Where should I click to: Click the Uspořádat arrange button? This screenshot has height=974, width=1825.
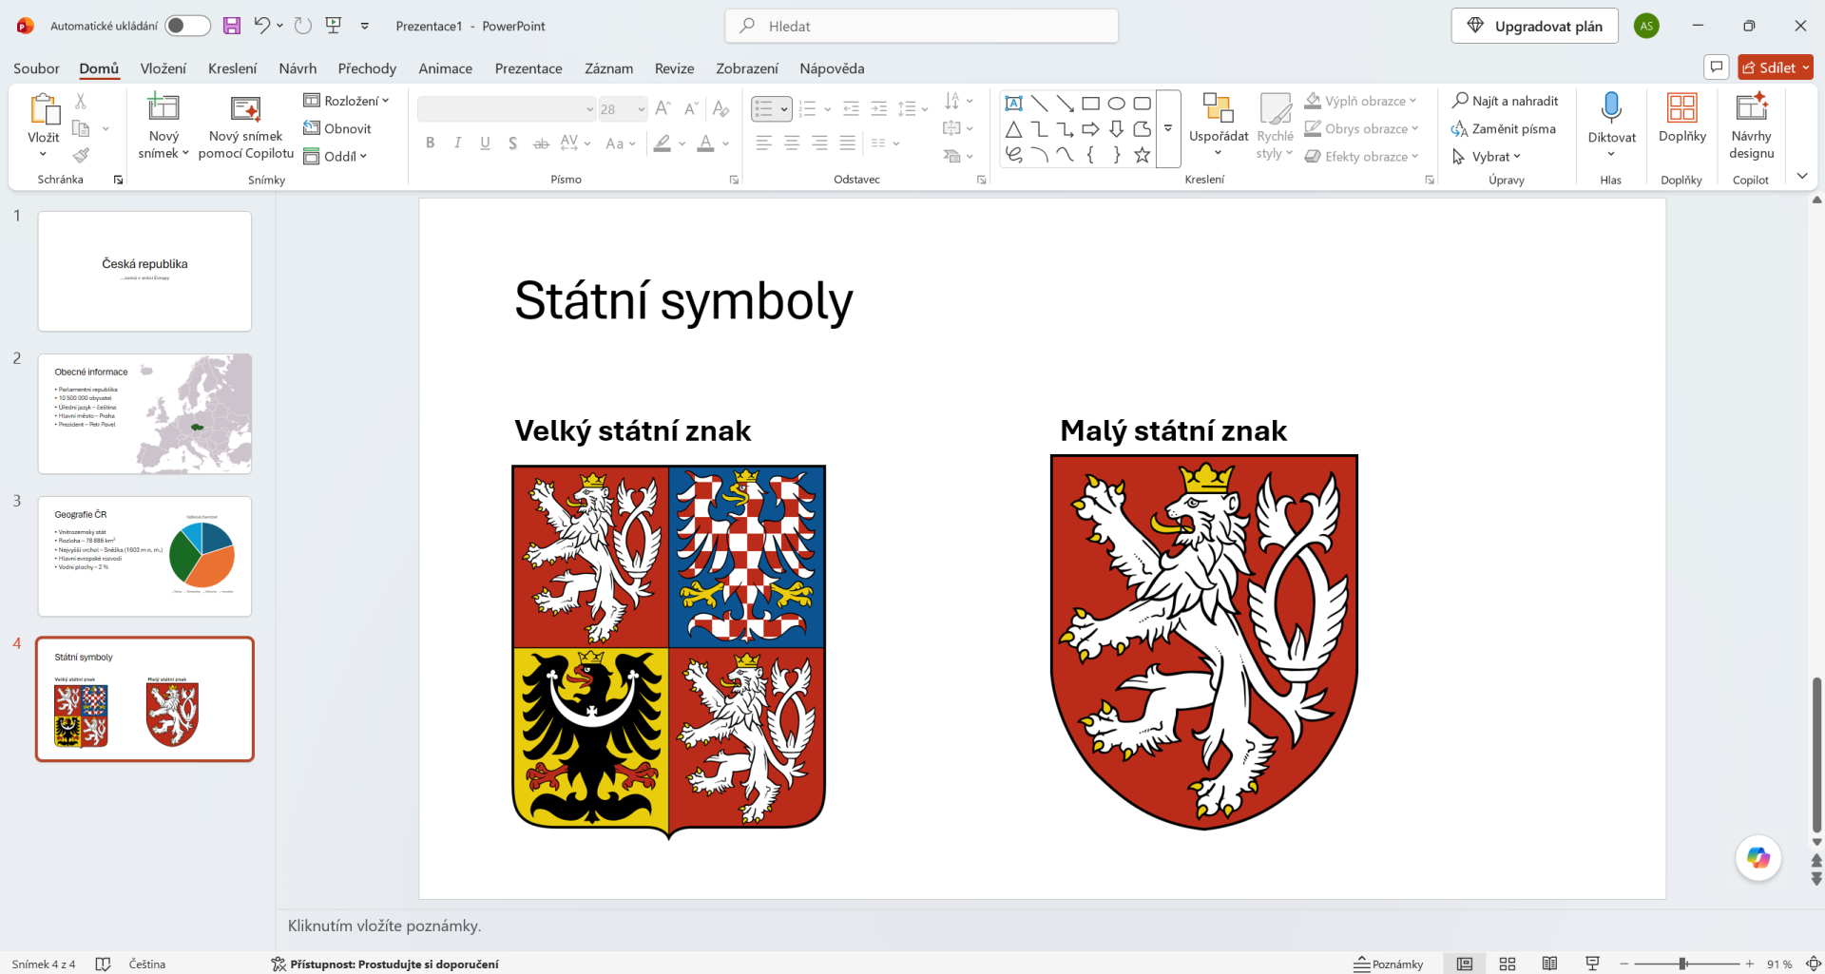1219,126
